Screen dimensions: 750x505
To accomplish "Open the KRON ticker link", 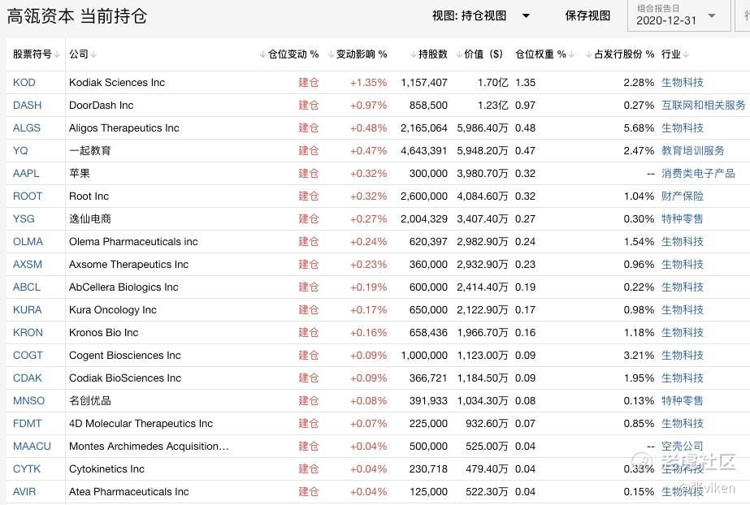I will (x=28, y=333).
